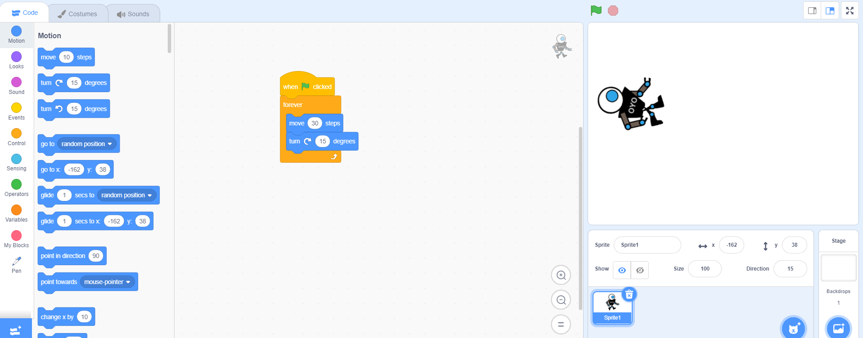Open the Sounds tab
This screenshot has height=338, width=863.
tap(133, 14)
